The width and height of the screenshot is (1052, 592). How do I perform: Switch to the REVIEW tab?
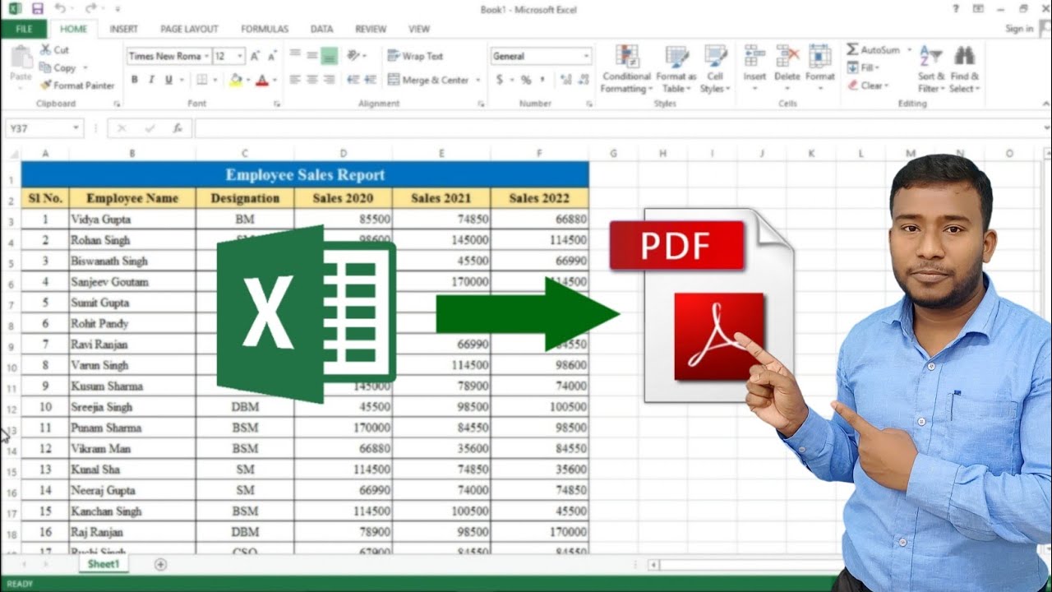point(371,29)
